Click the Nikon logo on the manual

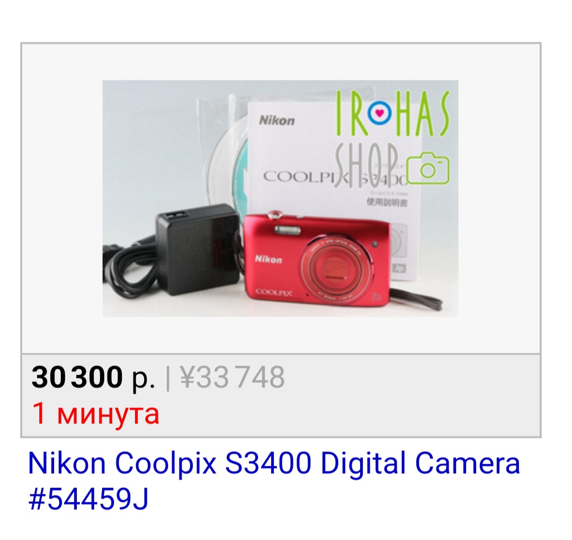(x=277, y=120)
